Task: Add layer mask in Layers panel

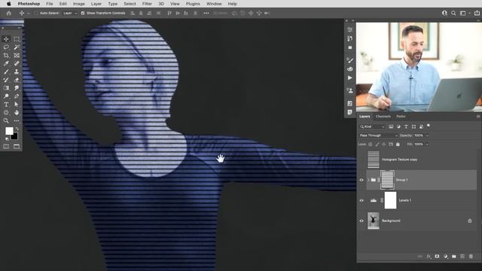Action: click(x=437, y=256)
